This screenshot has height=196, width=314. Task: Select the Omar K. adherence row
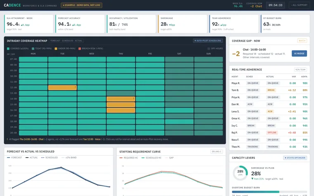coord(269,118)
